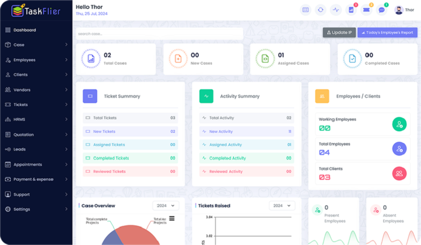The height and width of the screenshot is (245, 421).
Task: Expand the Payment & expense chevron
Action: [66, 179]
